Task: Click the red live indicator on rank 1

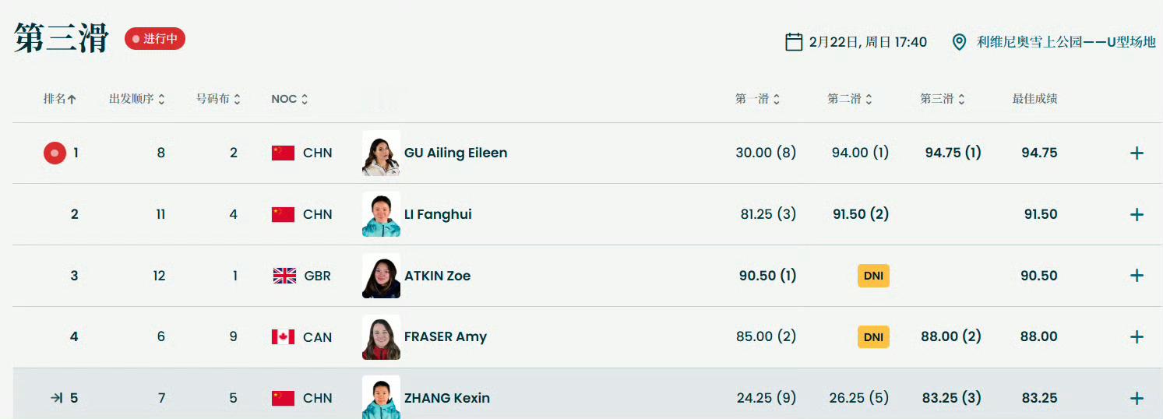Action: point(55,153)
